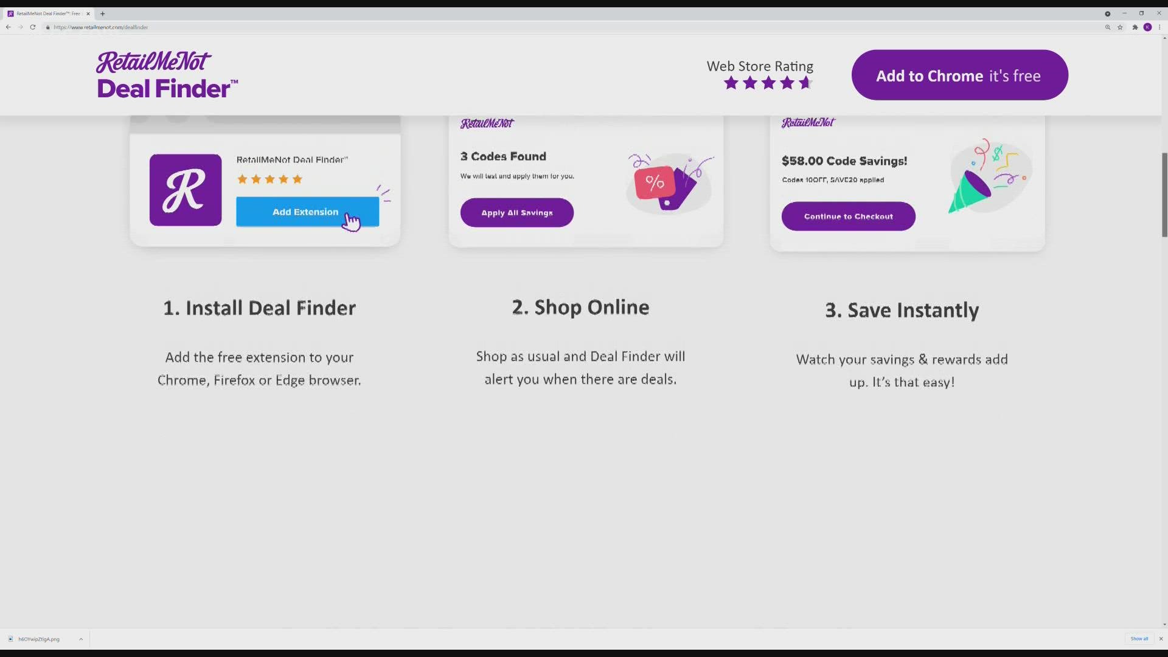Open the Extensions puzzle piece icon
This screenshot has height=657, width=1168.
click(x=1135, y=27)
